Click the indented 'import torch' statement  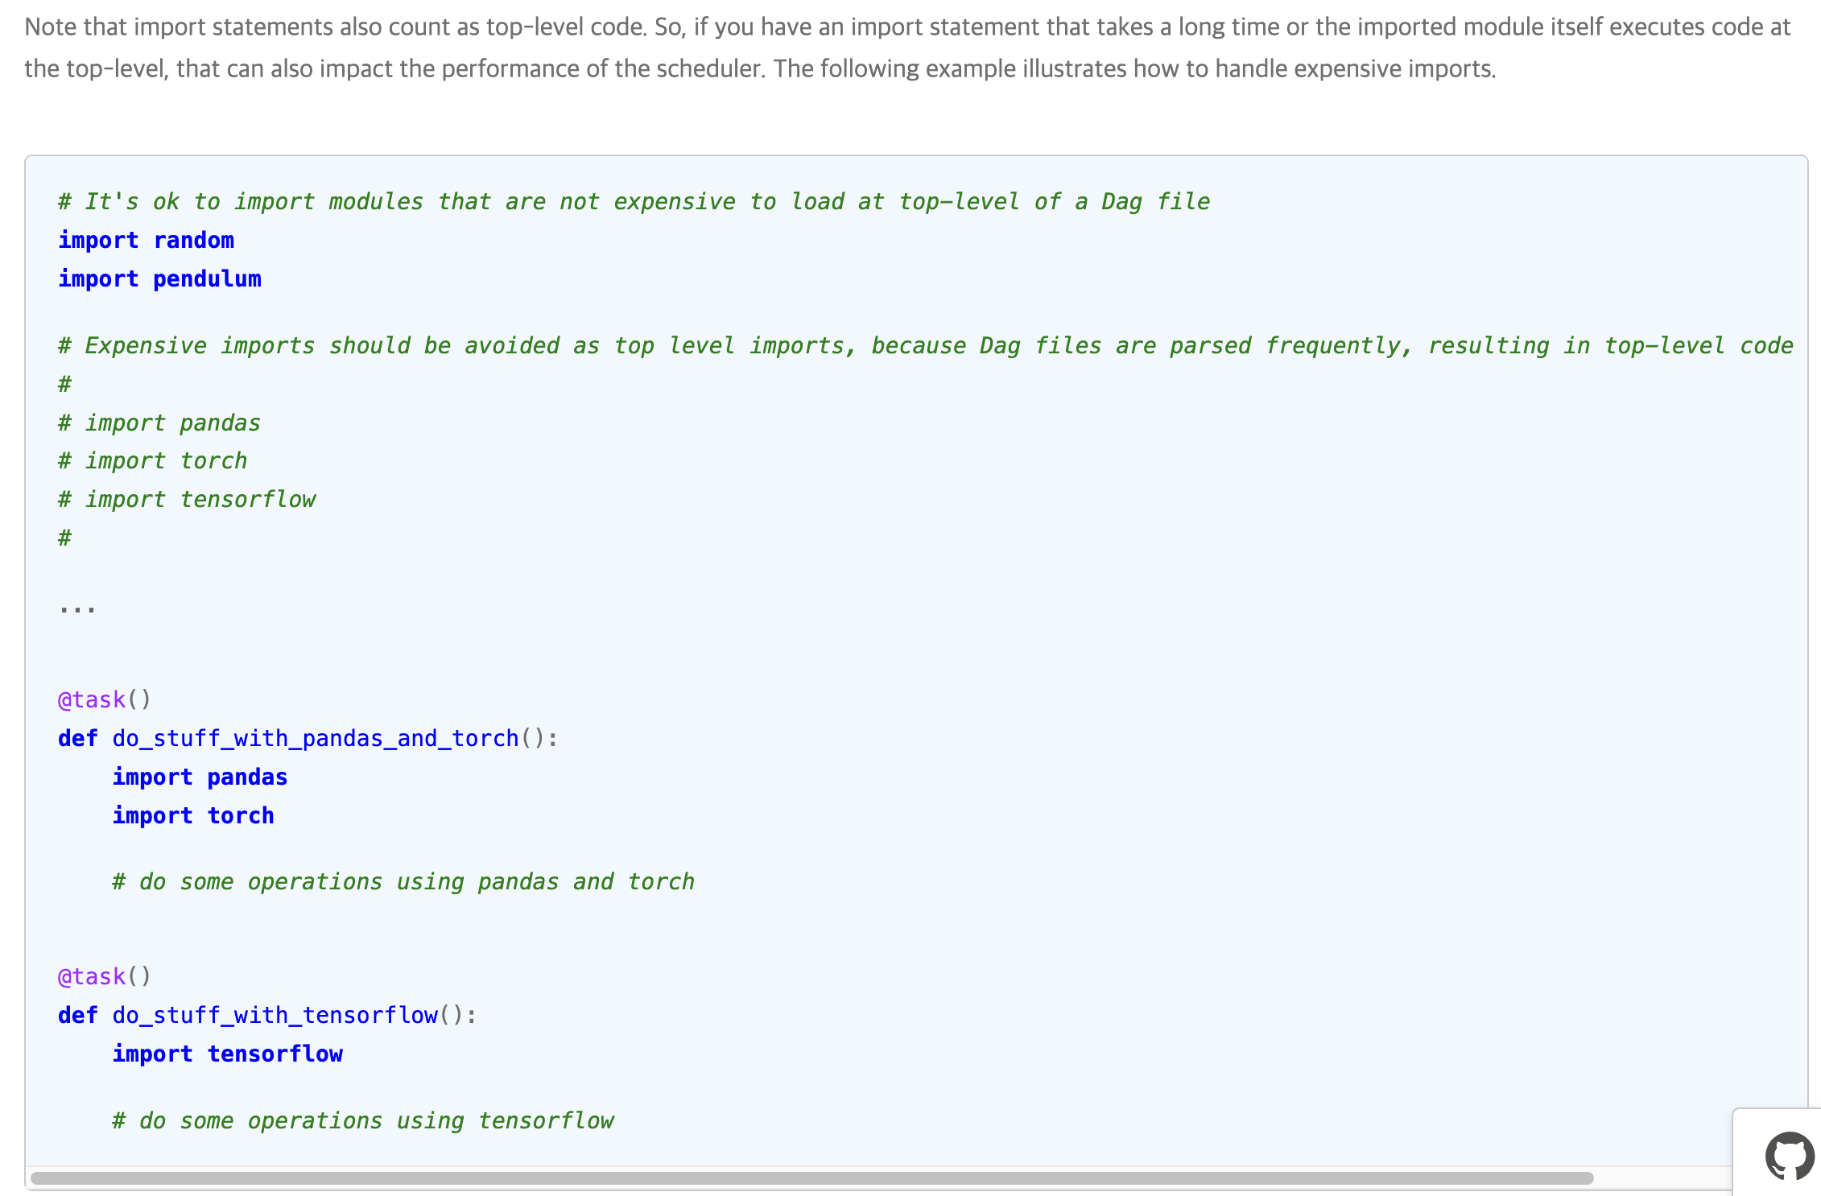point(193,815)
